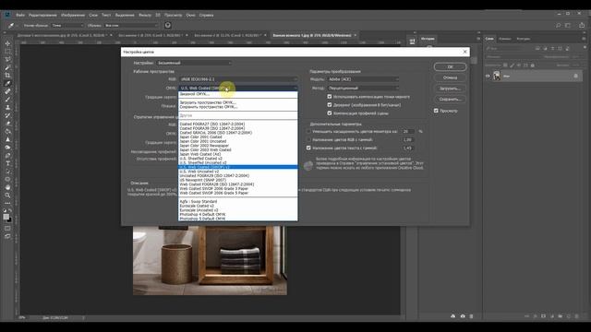This screenshot has width=591, height=332.
Task: Select the Clone Stamp tool
Action: [7, 107]
